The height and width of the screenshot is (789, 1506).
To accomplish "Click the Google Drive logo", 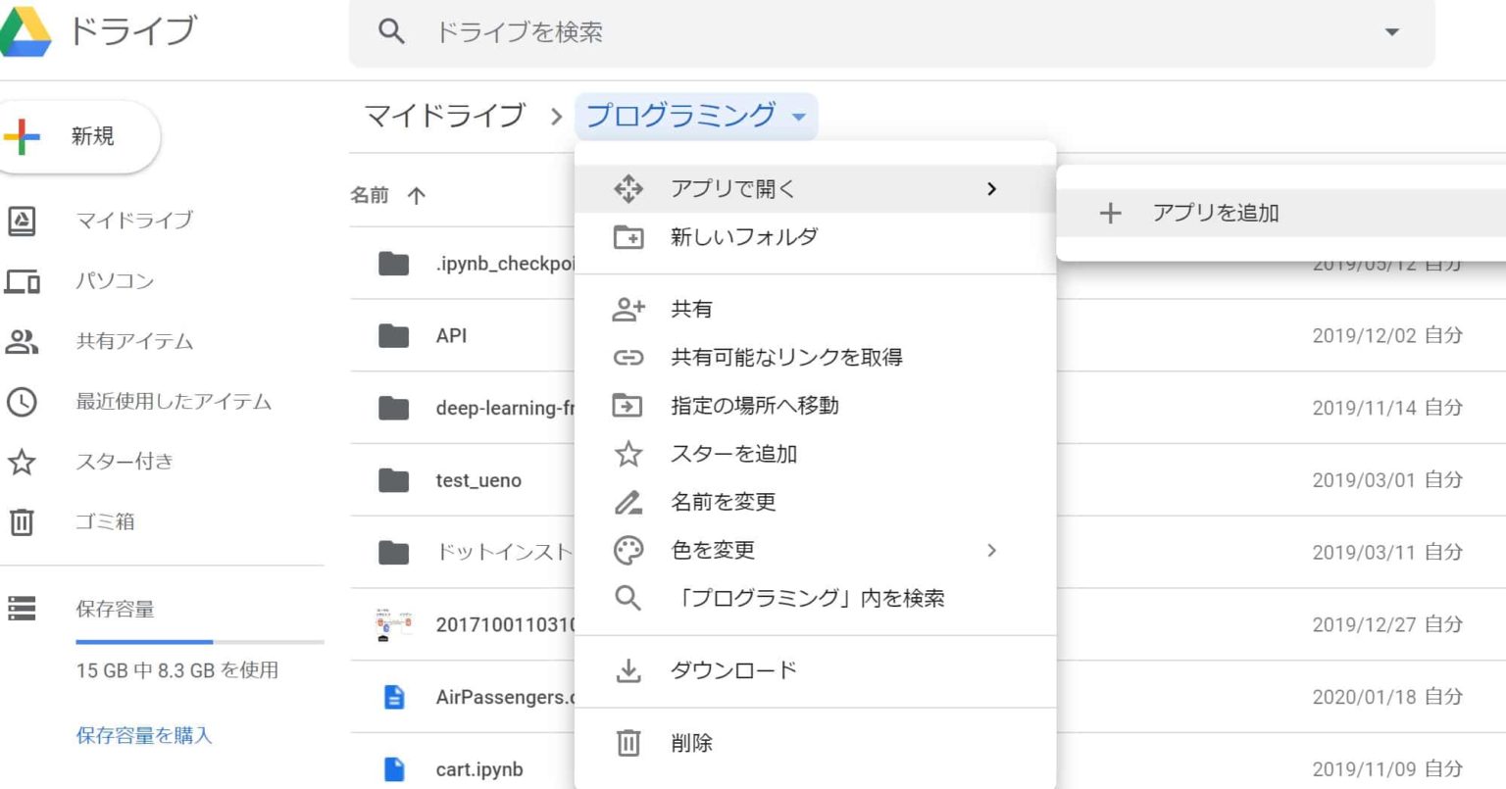I will [25, 30].
